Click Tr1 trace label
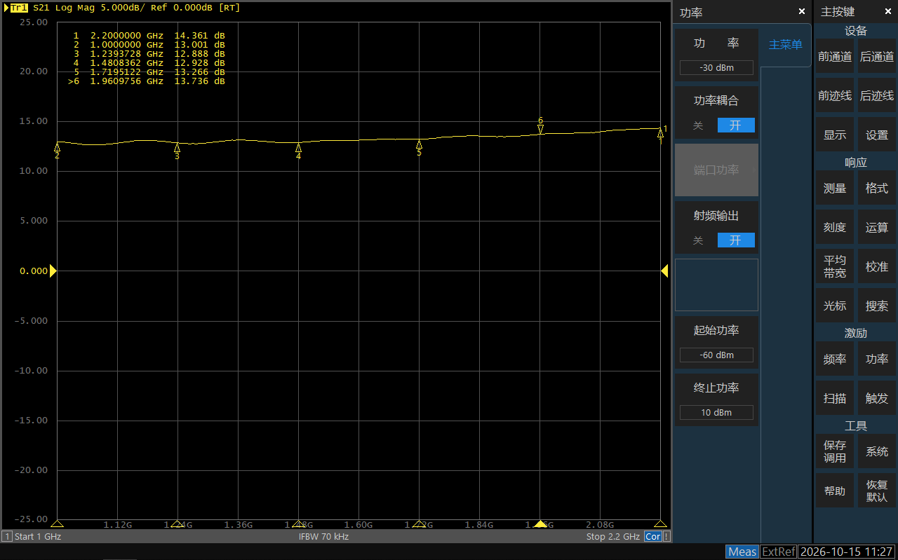Viewport: 898px width, 560px height. 18,8
